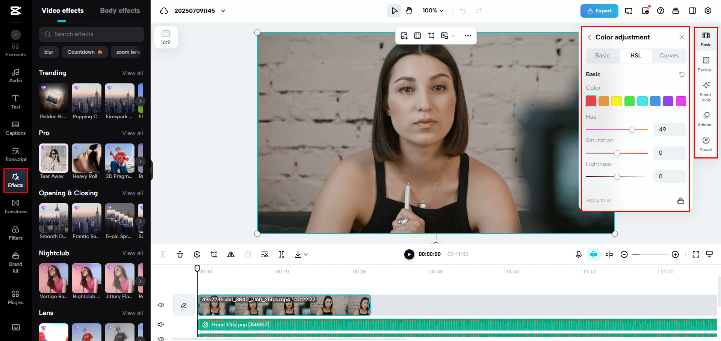
Task: Switch to the Body effects tab
Action: click(x=120, y=11)
